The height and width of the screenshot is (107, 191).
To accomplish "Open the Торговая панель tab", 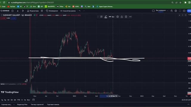I will tap(53, 104).
